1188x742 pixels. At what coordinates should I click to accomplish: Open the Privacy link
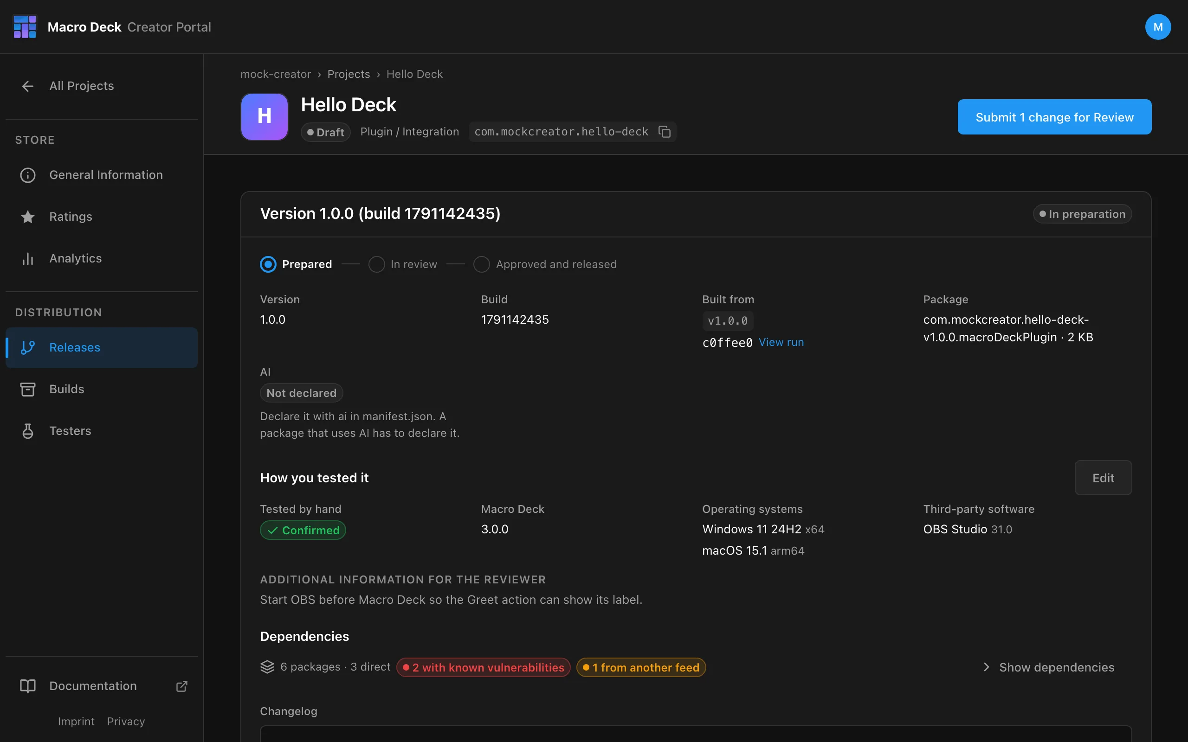[126, 722]
